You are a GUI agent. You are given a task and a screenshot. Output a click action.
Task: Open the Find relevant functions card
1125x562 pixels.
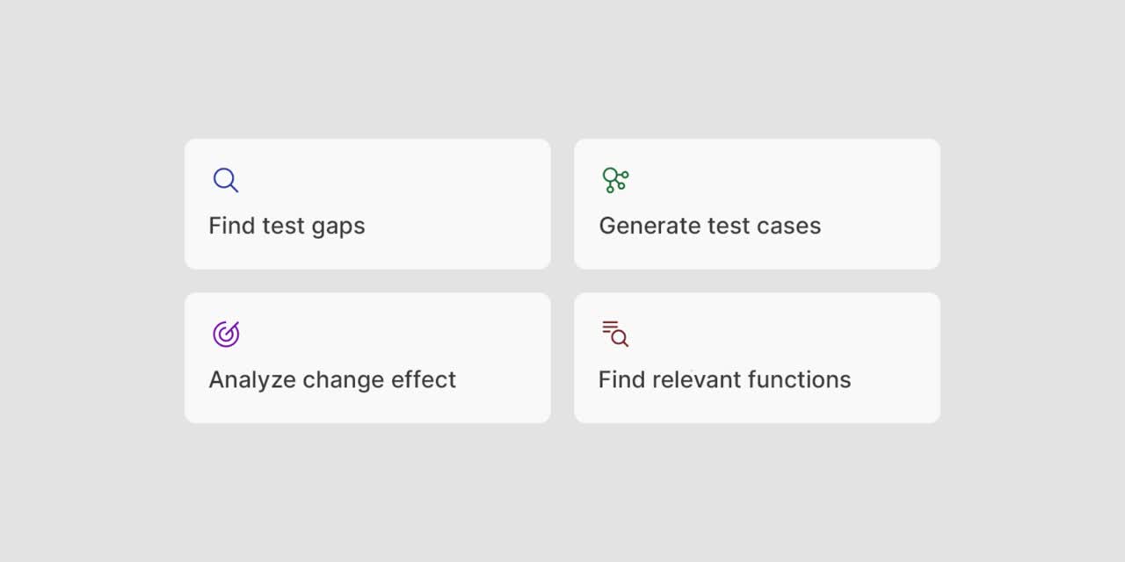[757, 357]
